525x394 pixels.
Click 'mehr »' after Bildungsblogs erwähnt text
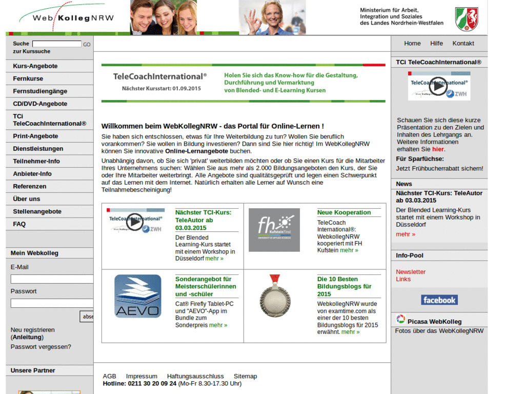point(351,332)
